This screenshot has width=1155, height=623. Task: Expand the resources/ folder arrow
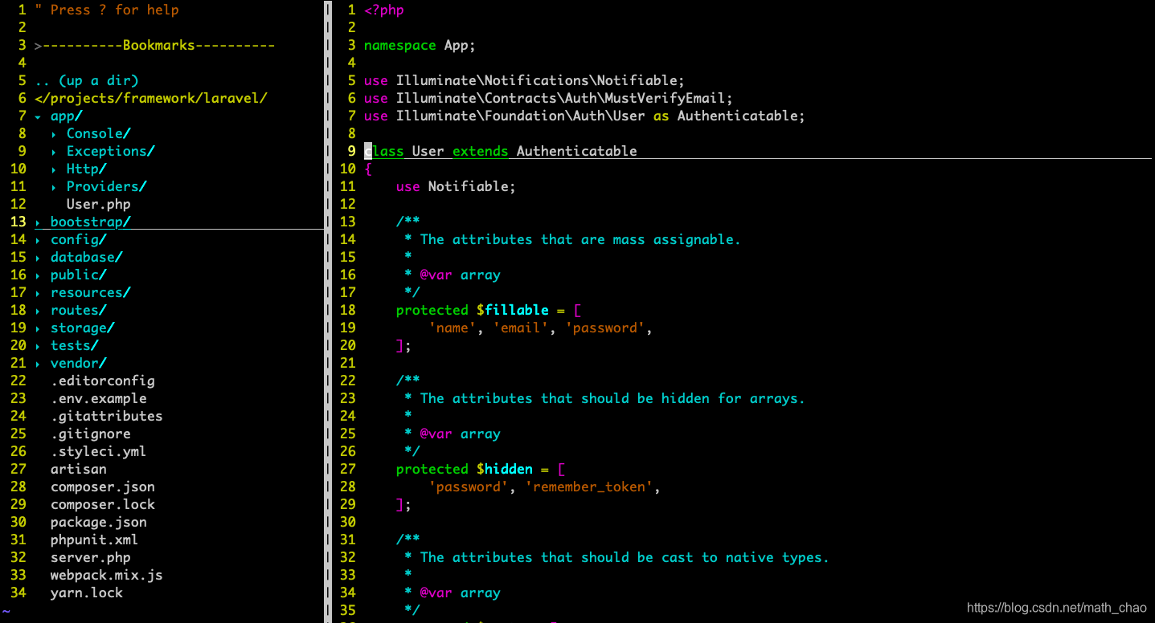(x=38, y=293)
